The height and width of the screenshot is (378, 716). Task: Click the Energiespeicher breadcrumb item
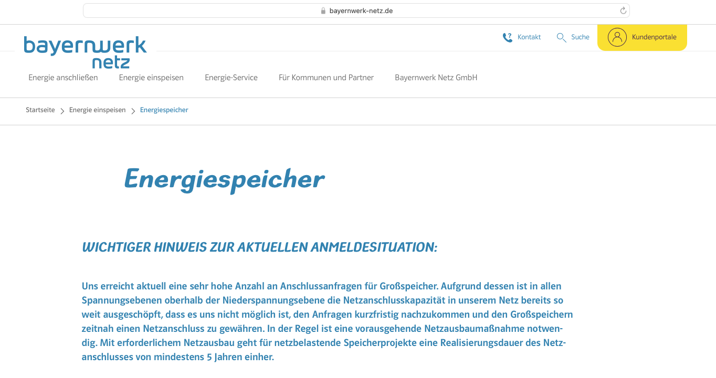point(164,110)
